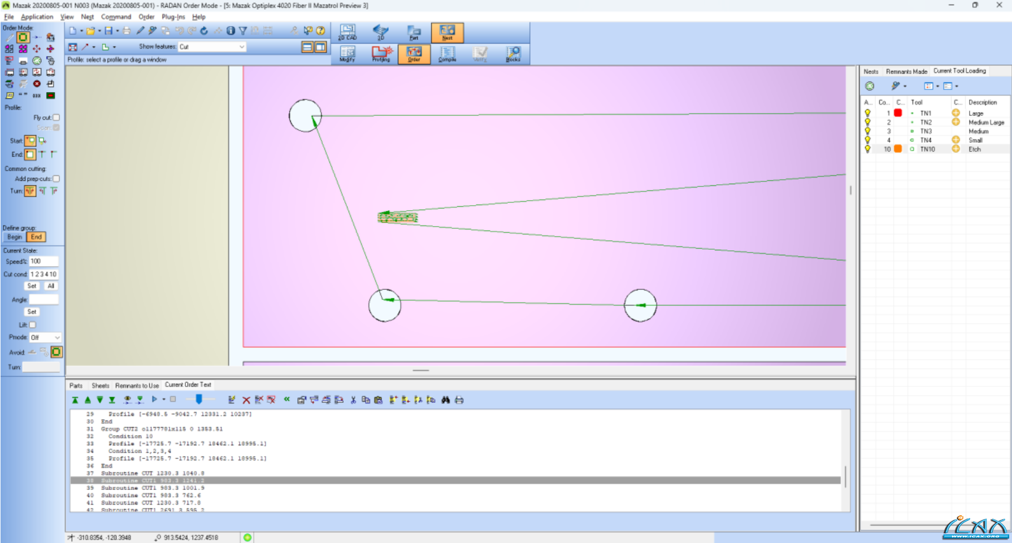The width and height of the screenshot is (1012, 543).
Task: Select the green square profile order tool
Action: pos(23,37)
